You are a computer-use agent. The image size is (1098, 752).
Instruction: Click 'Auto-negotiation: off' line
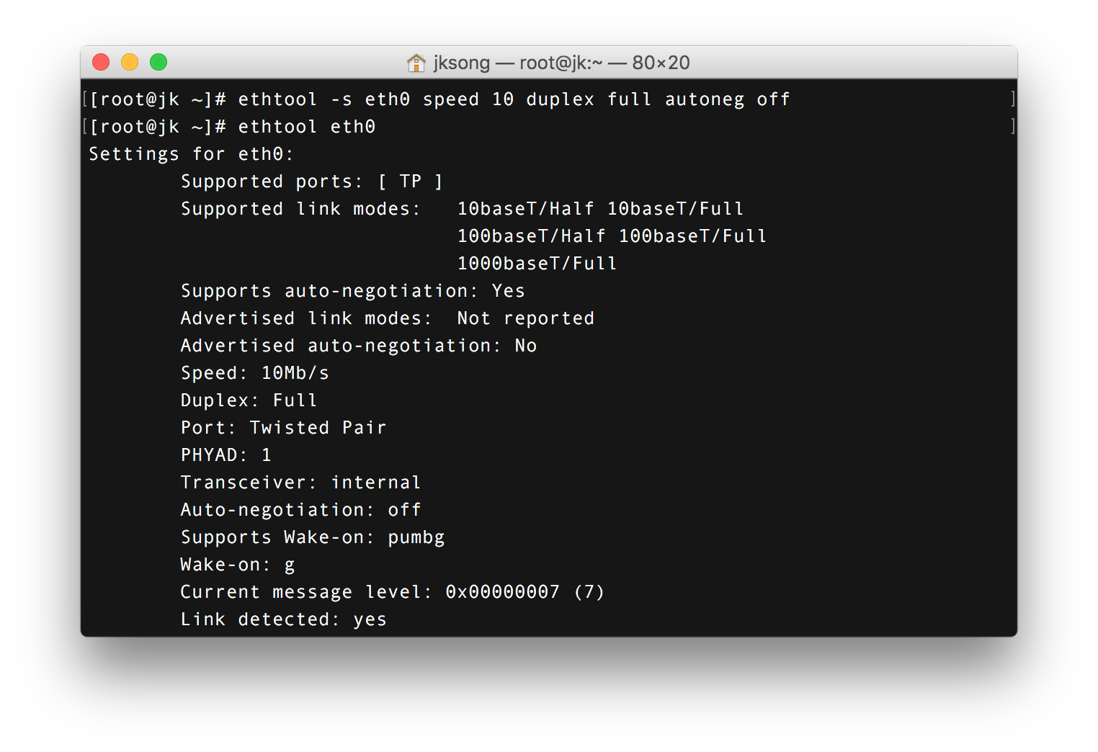301,510
